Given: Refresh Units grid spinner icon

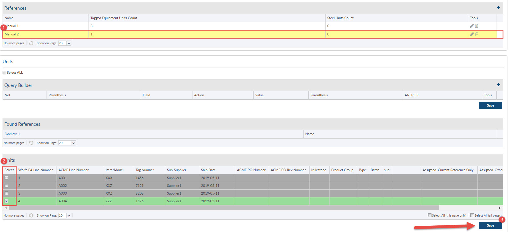Looking at the screenshot, I should (x=31, y=215).
